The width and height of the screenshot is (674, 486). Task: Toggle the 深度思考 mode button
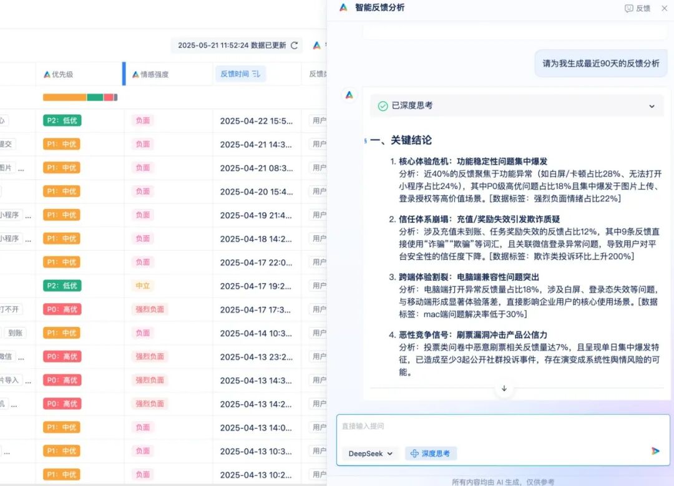[431, 454]
